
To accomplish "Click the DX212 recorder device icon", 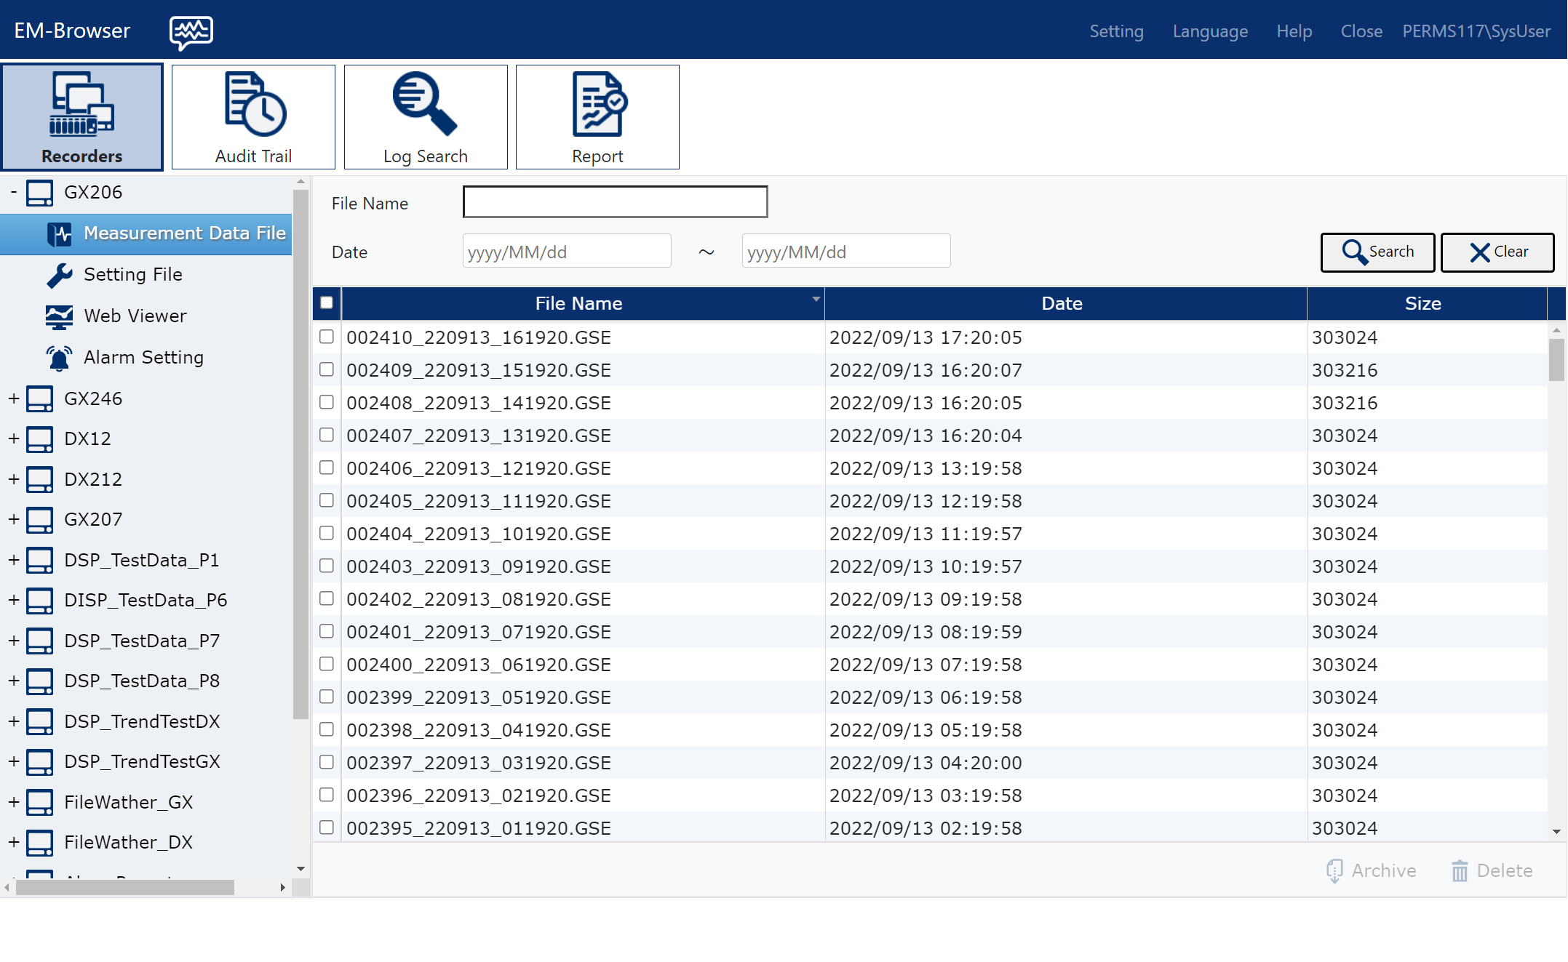I will (39, 479).
